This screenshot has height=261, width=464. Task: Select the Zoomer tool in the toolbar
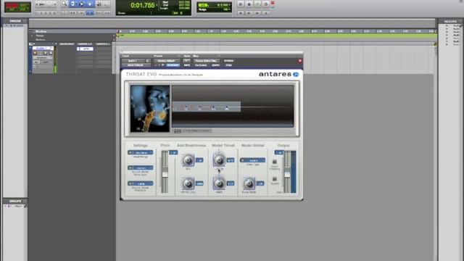(65, 4)
